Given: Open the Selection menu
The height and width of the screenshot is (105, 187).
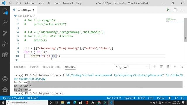Looking at the screenshot, I should (x=30, y=3).
